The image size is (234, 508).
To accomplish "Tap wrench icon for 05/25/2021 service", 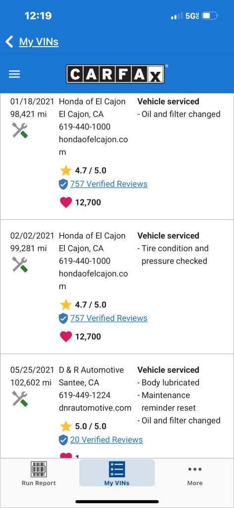I will click(x=20, y=398).
